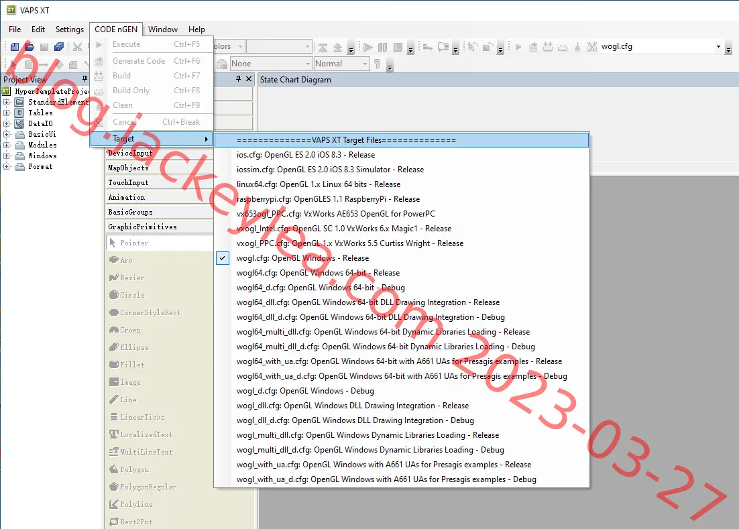The height and width of the screenshot is (529, 739).
Task: Expand the DataIO tree node
Action: coord(6,123)
